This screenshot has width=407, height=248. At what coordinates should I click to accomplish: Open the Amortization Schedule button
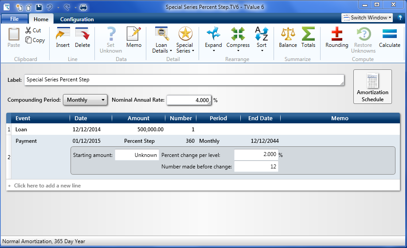372,87
